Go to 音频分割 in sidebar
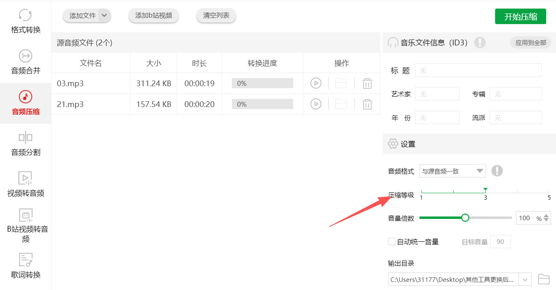The height and width of the screenshot is (290, 556). [25, 144]
